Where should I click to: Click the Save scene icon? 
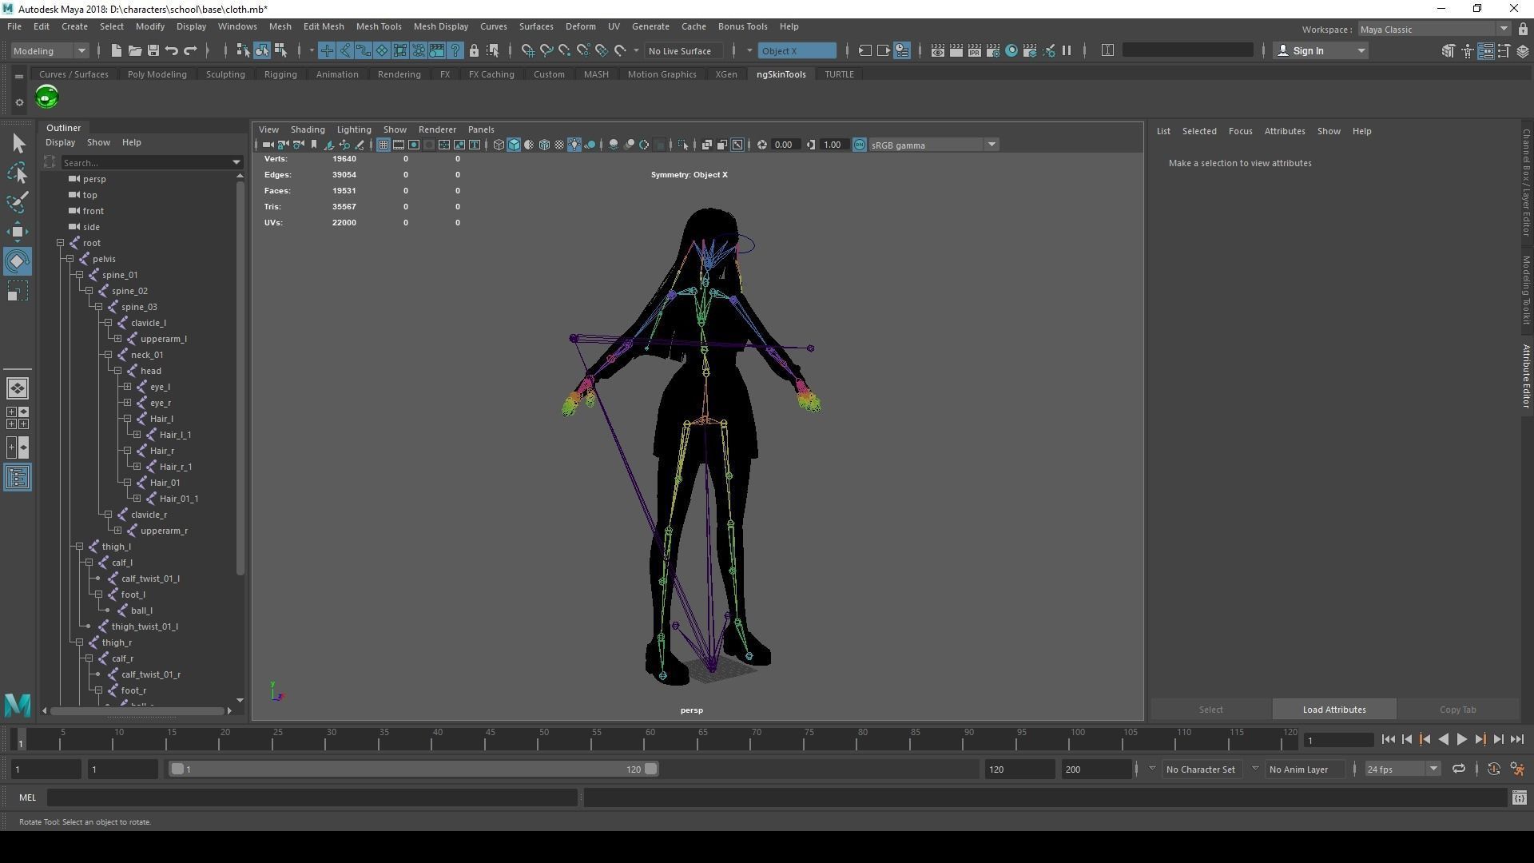click(153, 50)
